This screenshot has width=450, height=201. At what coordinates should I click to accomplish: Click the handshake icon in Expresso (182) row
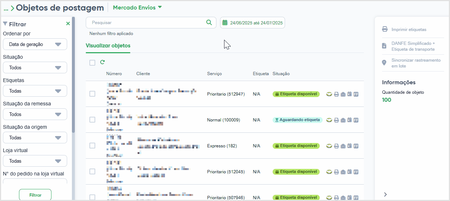[x=329, y=146]
